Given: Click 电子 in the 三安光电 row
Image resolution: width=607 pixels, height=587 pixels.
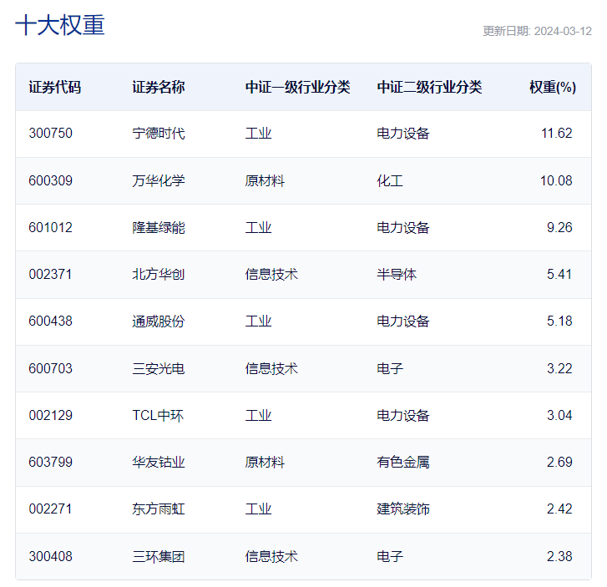Looking at the screenshot, I should (x=390, y=368).
